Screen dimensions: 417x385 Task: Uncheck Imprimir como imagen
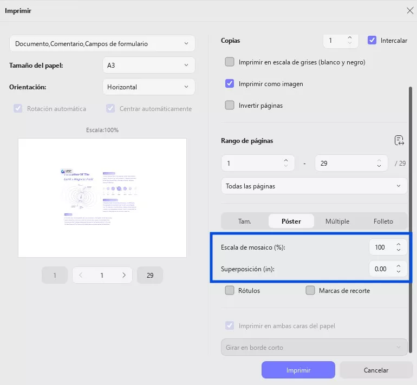click(x=230, y=84)
